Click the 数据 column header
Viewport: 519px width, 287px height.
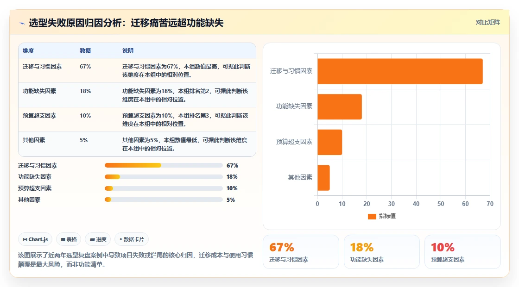pos(85,50)
